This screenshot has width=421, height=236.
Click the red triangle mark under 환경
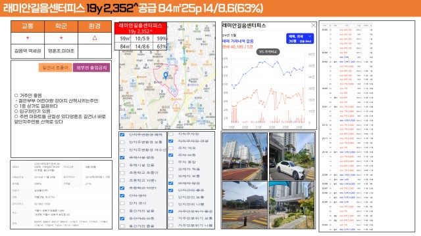[95, 38]
